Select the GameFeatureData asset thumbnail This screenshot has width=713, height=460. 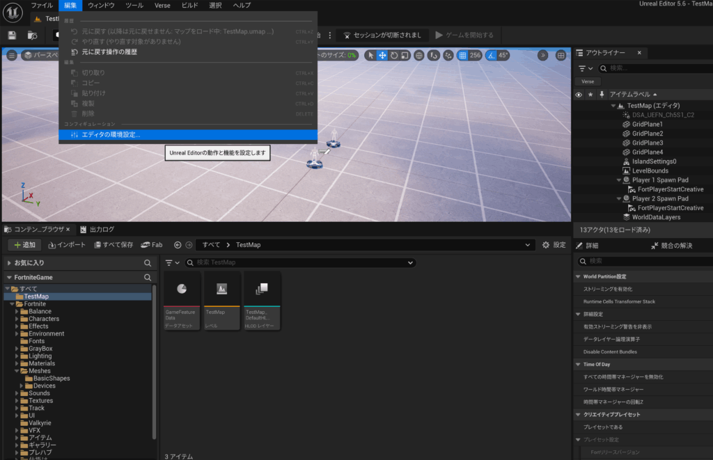[x=182, y=301]
